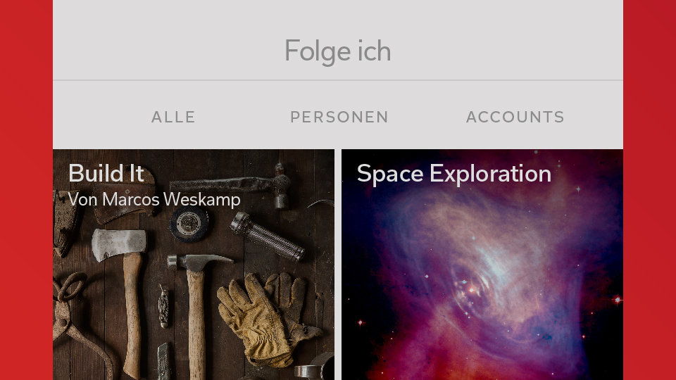Click the divider line below Folge ich

(337, 80)
